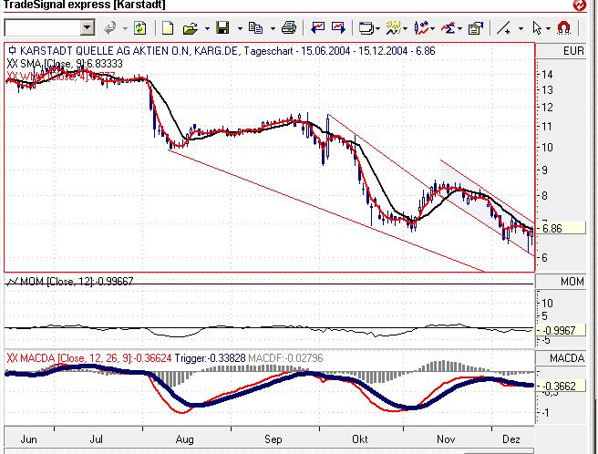Click the green refresh chart icon
598x454 pixels.
140,28
